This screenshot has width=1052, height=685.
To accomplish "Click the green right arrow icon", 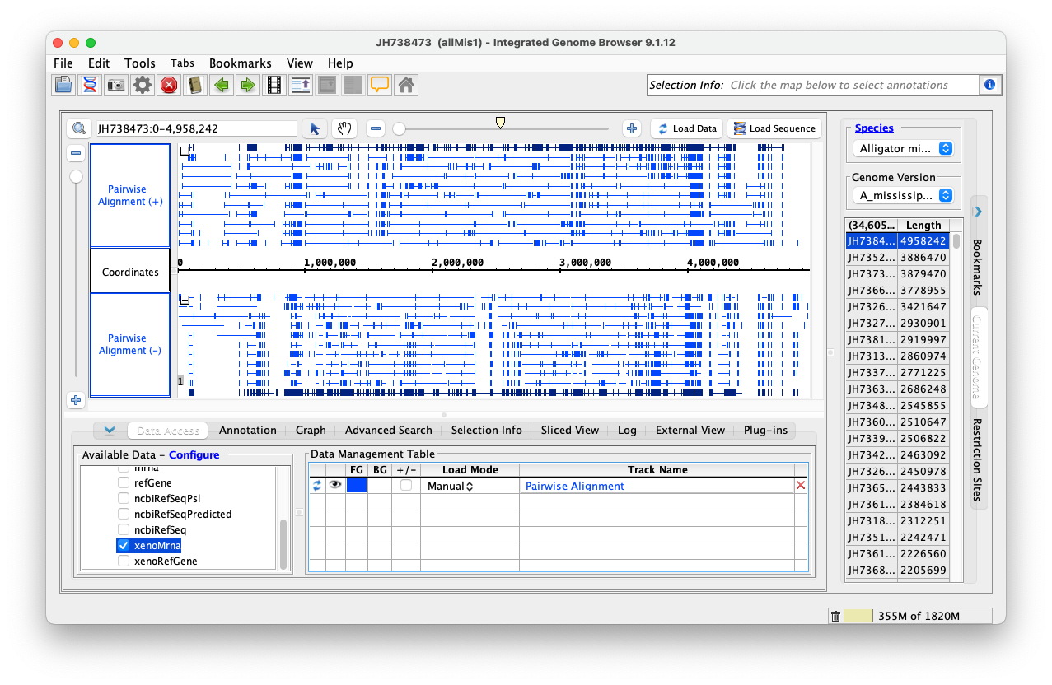I will click(247, 85).
